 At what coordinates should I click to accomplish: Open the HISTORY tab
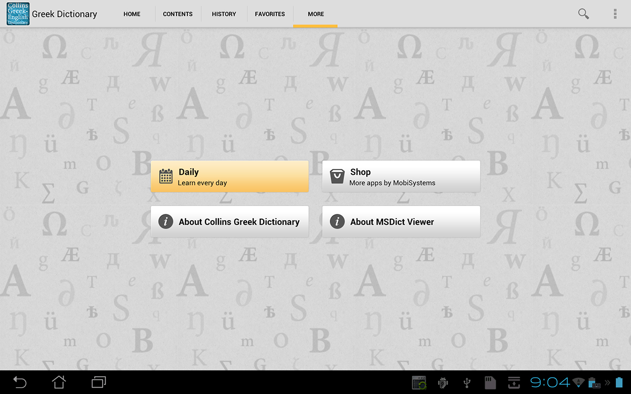224,14
